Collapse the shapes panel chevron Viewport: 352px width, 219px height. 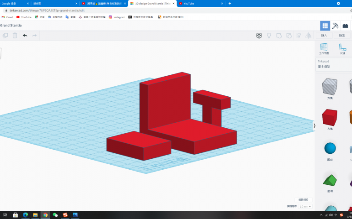pos(315,126)
